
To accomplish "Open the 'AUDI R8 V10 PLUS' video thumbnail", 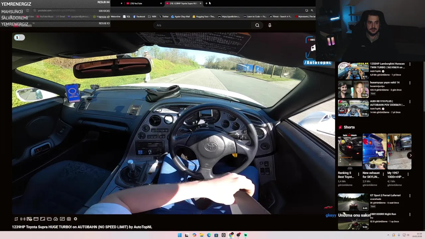I will pos(353,108).
